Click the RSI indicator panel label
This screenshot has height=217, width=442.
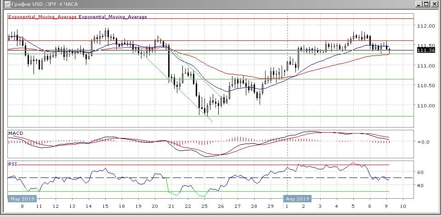[12, 163]
